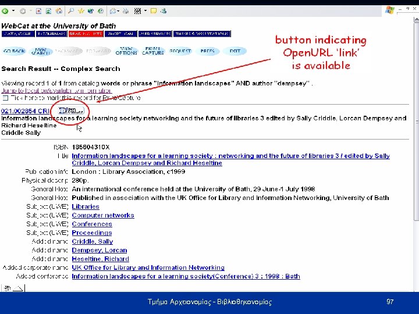Follow the Jump to local copy/availability link
This screenshot has width=419, height=314.
(56, 91)
